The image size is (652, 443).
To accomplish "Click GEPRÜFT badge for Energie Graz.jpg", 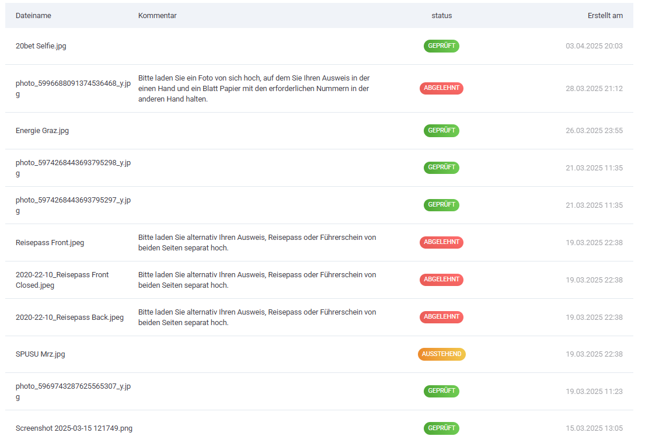I will tap(441, 131).
